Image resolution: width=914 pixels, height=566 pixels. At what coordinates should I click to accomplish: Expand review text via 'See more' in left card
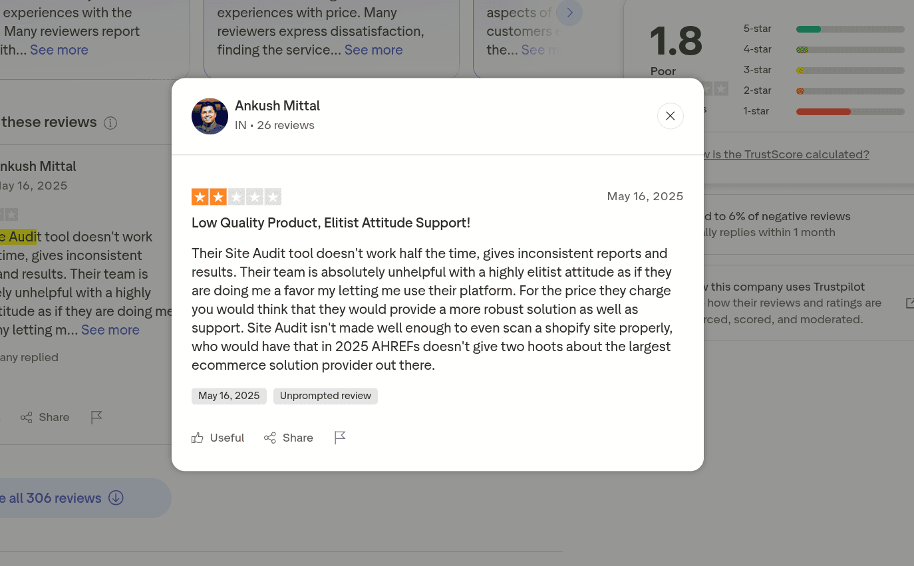[59, 50]
